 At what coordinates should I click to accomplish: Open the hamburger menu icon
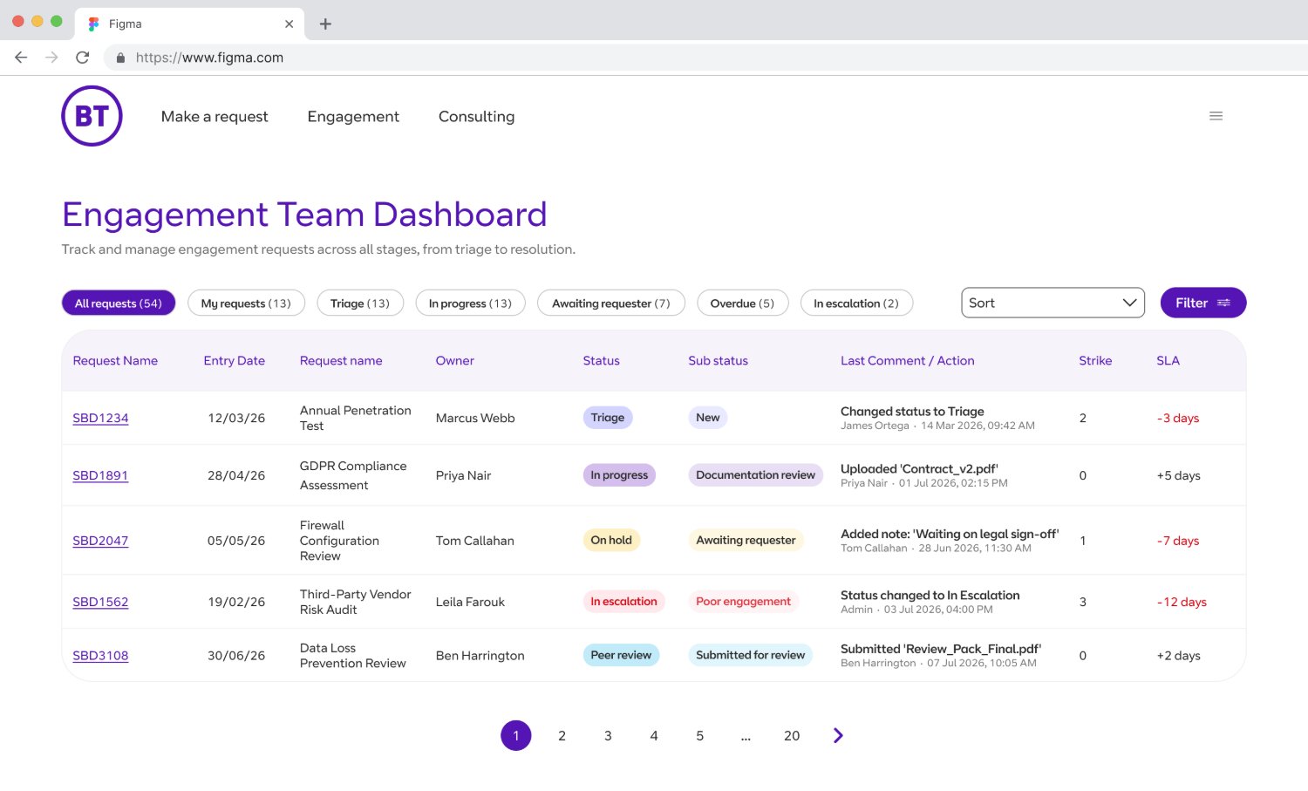[x=1216, y=116]
